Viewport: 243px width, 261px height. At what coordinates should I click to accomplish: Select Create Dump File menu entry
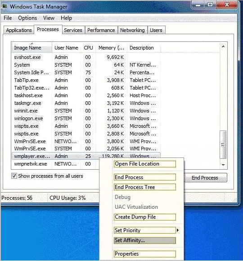pyautogui.click(x=144, y=217)
